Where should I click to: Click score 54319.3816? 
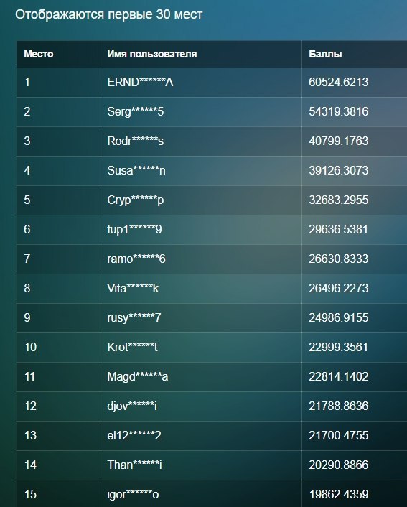pyautogui.click(x=339, y=111)
